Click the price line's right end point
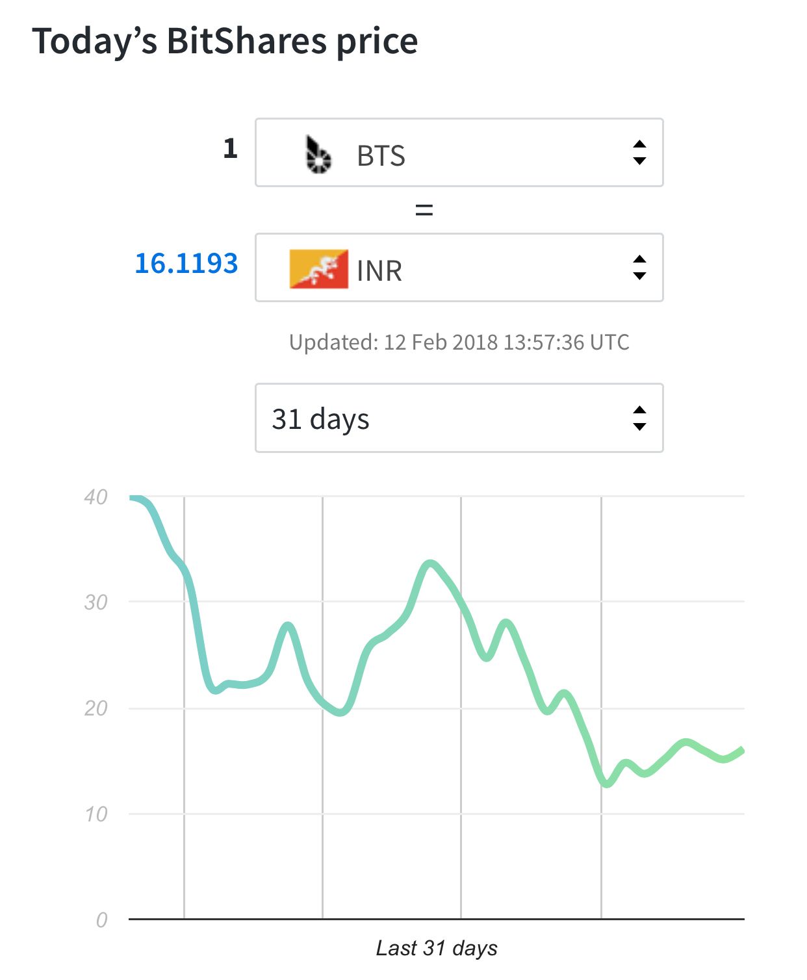Viewport: 807px width, 980px height. (741, 751)
